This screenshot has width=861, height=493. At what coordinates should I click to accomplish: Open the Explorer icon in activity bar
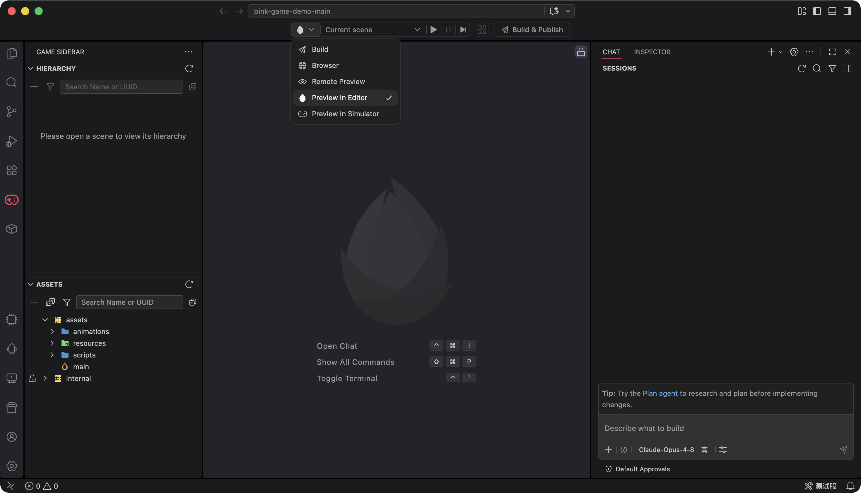(x=11, y=53)
